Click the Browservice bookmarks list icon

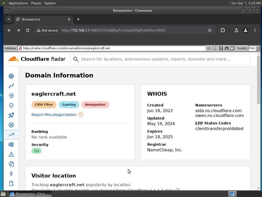[x=221, y=48]
